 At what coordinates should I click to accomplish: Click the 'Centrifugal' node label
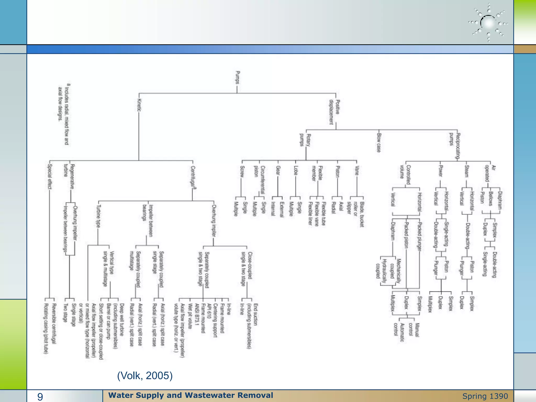pyautogui.click(x=193, y=177)
